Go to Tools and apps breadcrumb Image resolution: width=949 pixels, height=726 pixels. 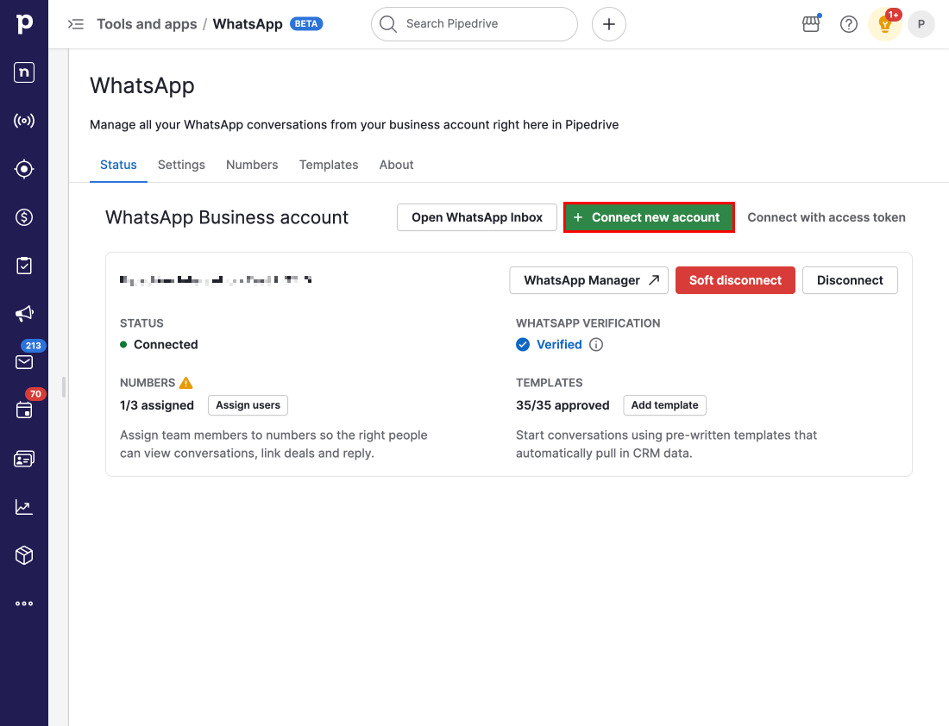tap(147, 24)
